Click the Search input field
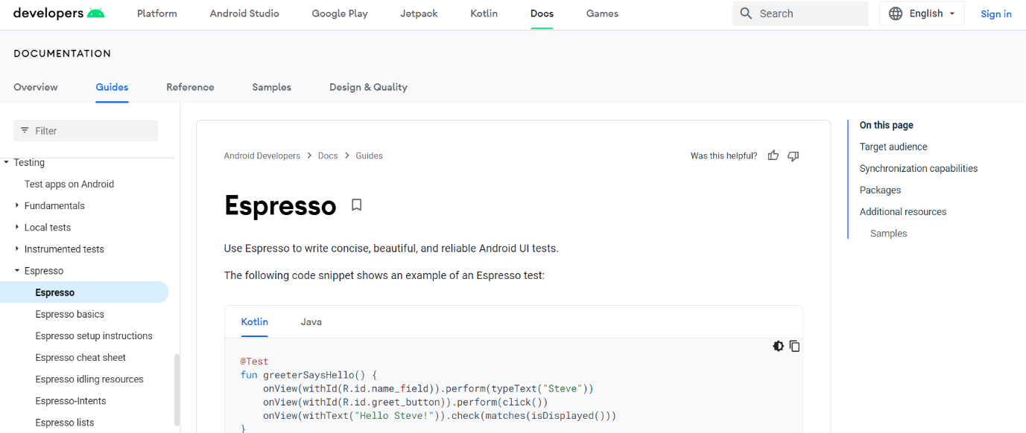Image resolution: width=1026 pixels, height=433 pixels. click(x=801, y=13)
